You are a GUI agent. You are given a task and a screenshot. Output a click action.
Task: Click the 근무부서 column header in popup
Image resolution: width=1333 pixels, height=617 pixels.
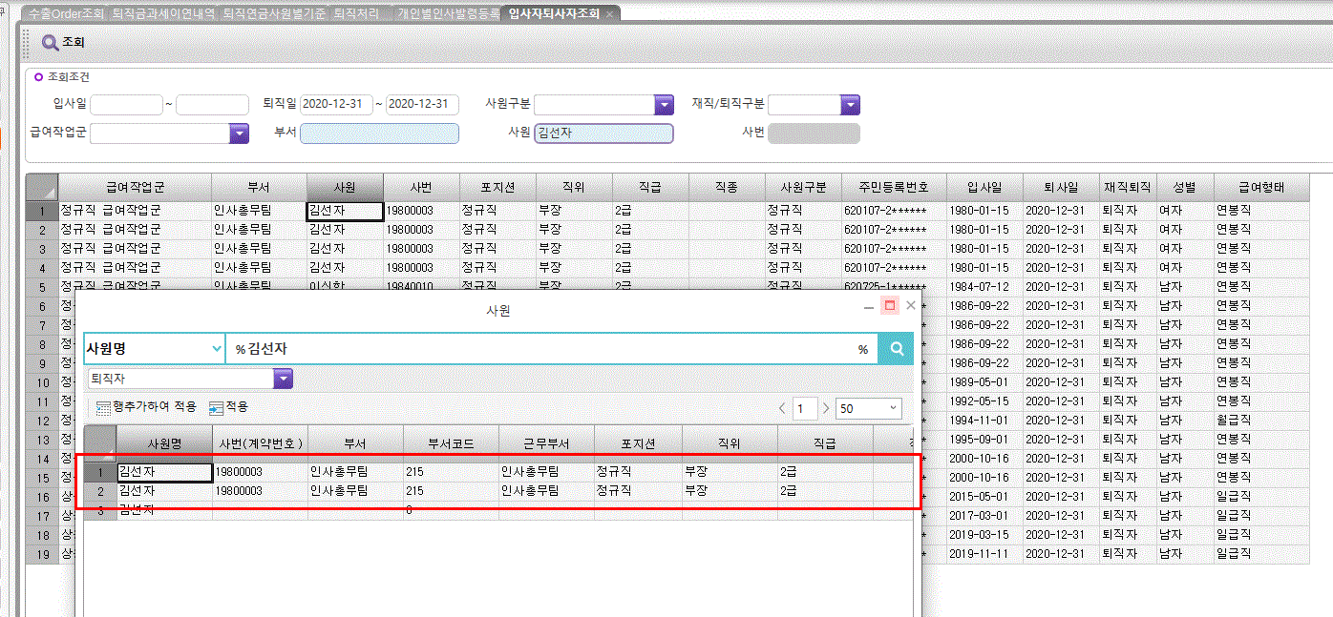tap(546, 443)
